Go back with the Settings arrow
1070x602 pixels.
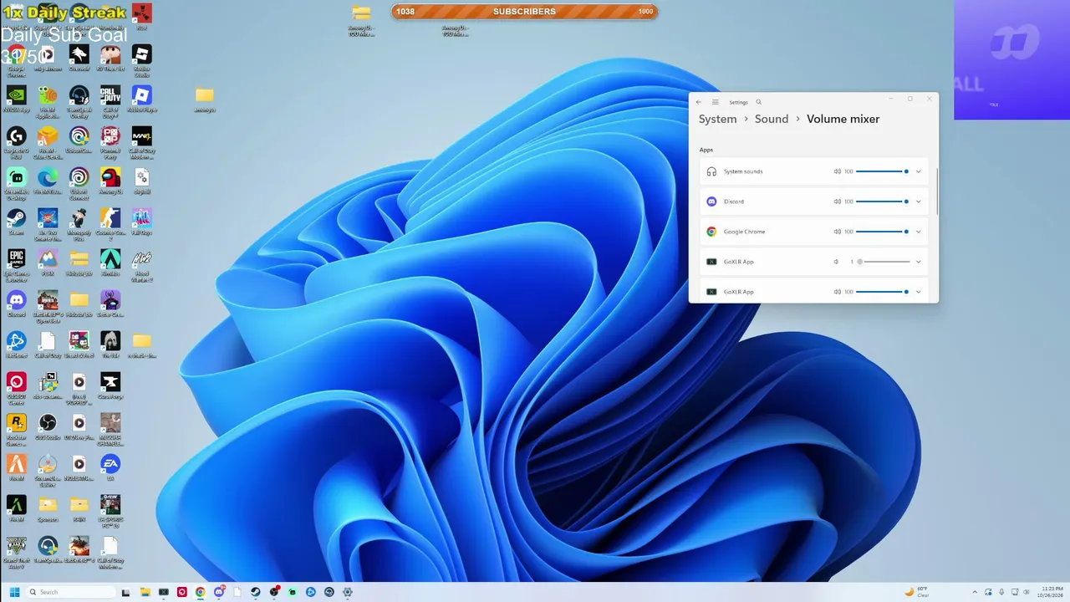tap(699, 102)
